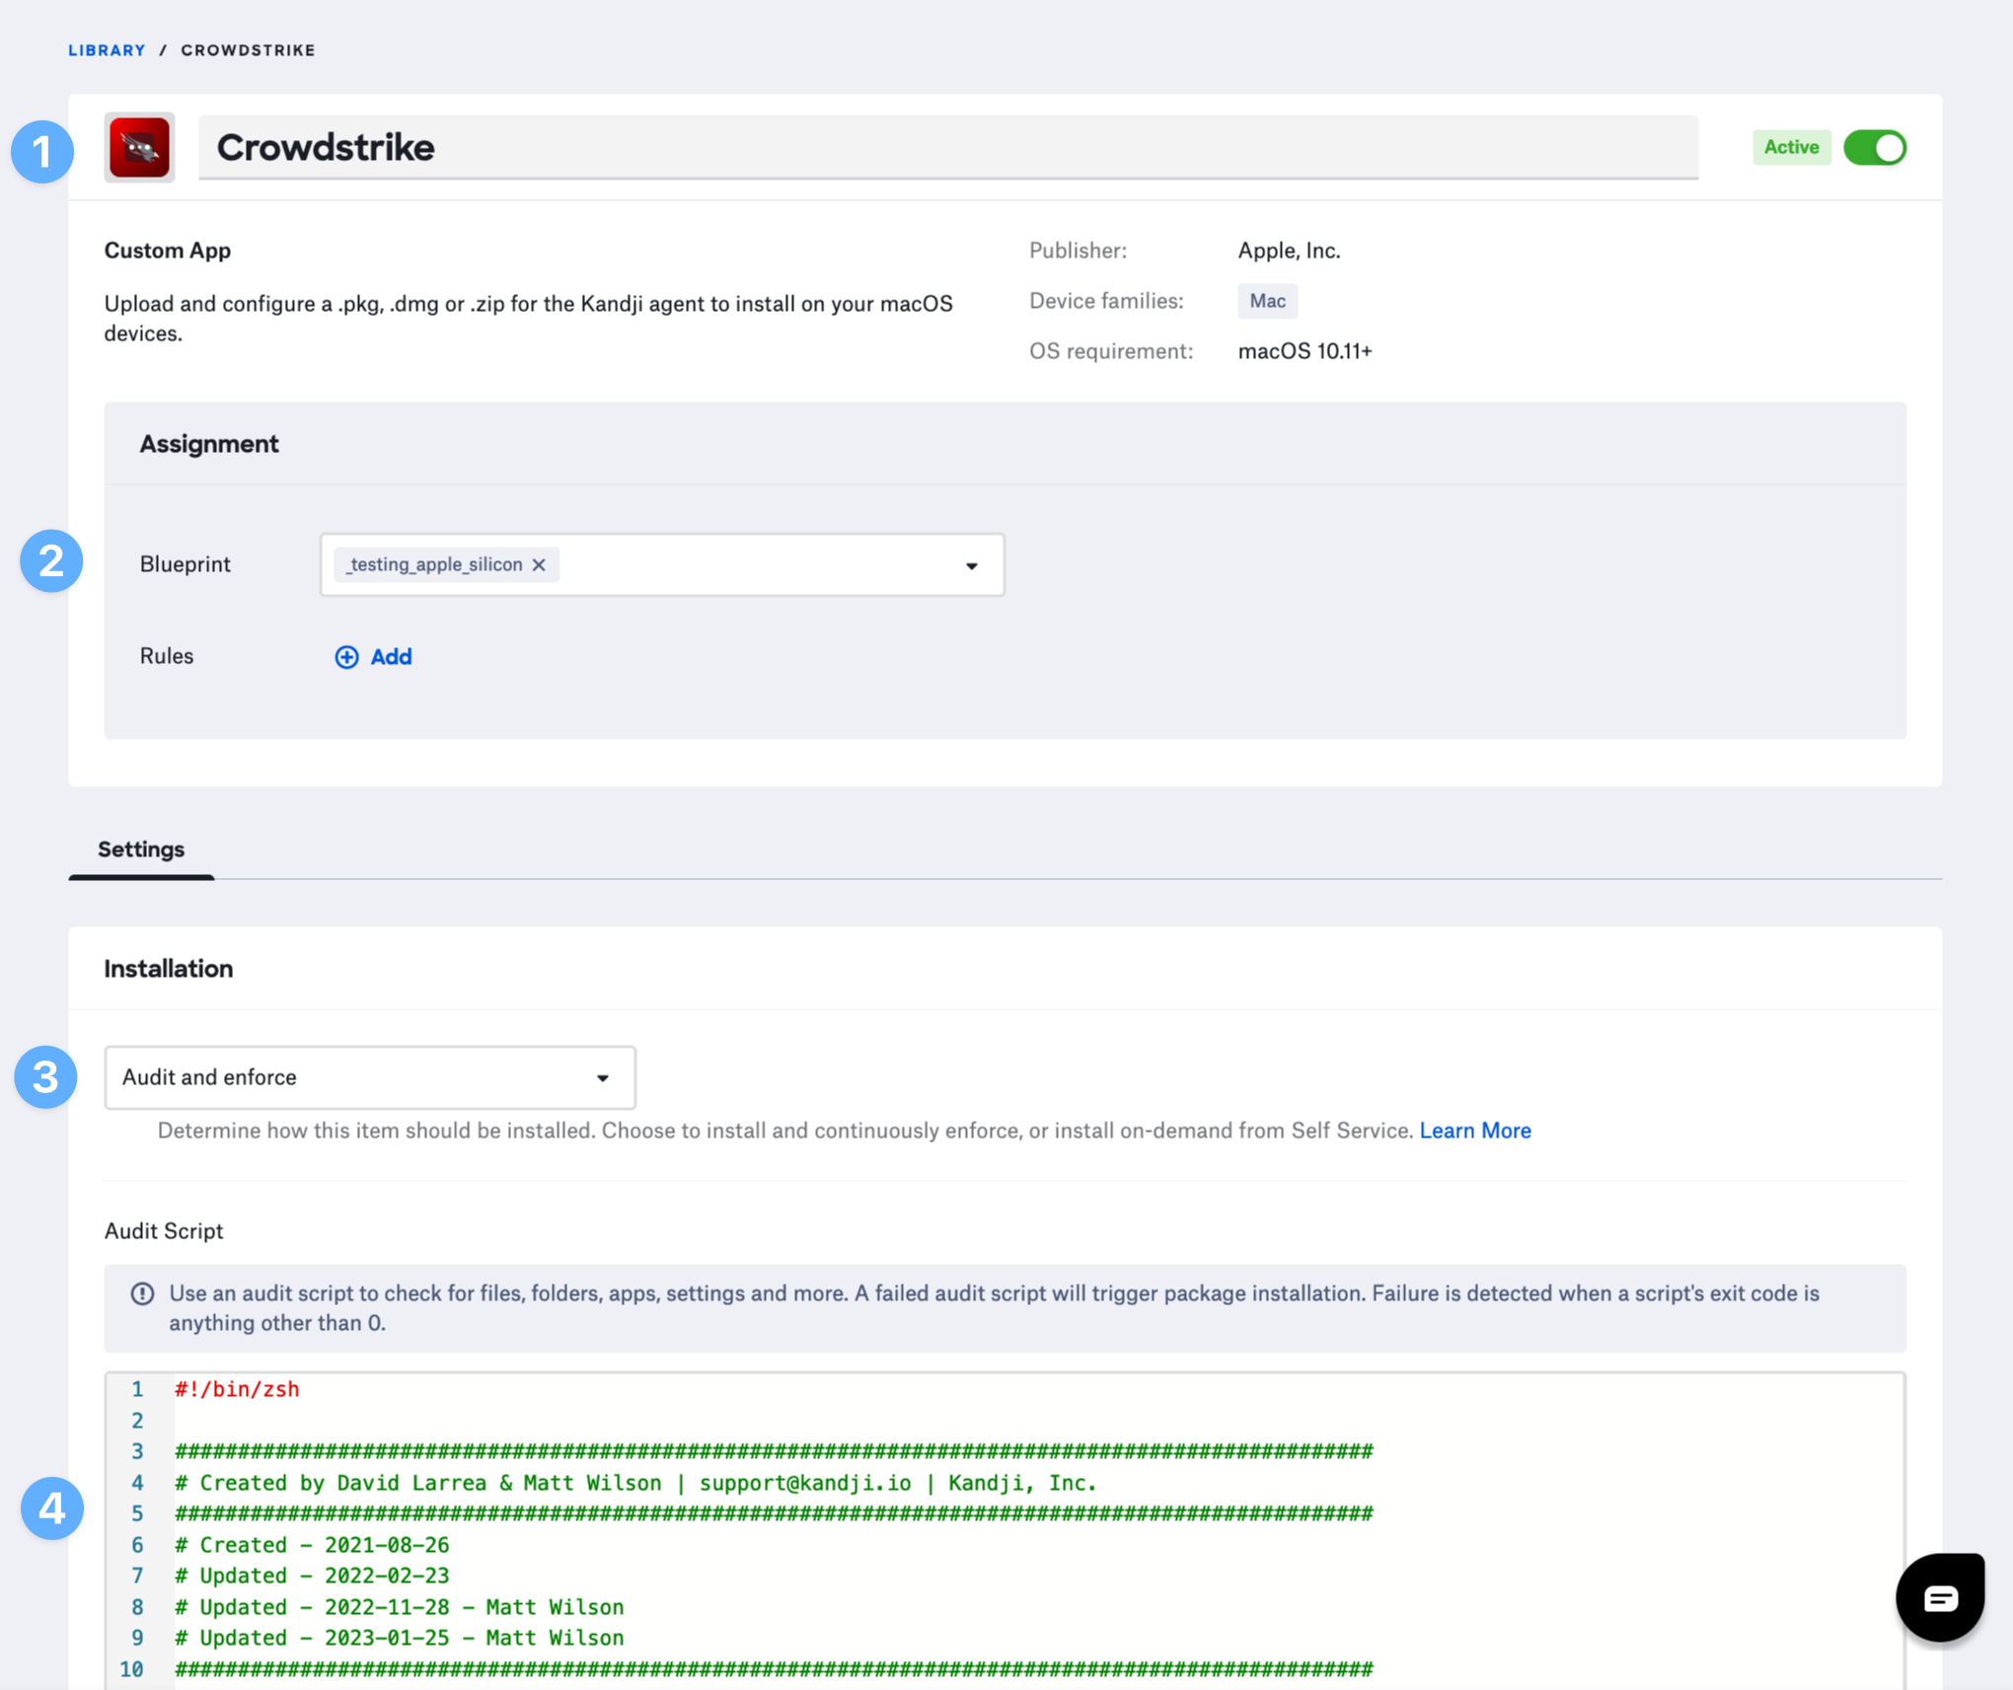Disable the Active toggle
The height and width of the screenshot is (1690, 2013).
1874,147
